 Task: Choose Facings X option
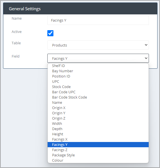click(x=98, y=139)
